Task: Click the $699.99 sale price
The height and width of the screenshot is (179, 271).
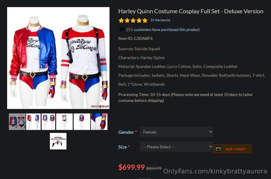Action: (131, 167)
